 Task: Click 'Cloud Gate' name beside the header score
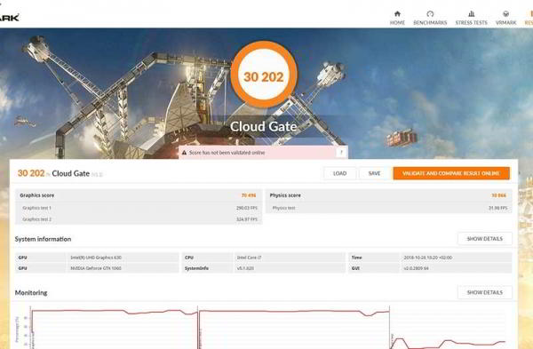coord(71,174)
